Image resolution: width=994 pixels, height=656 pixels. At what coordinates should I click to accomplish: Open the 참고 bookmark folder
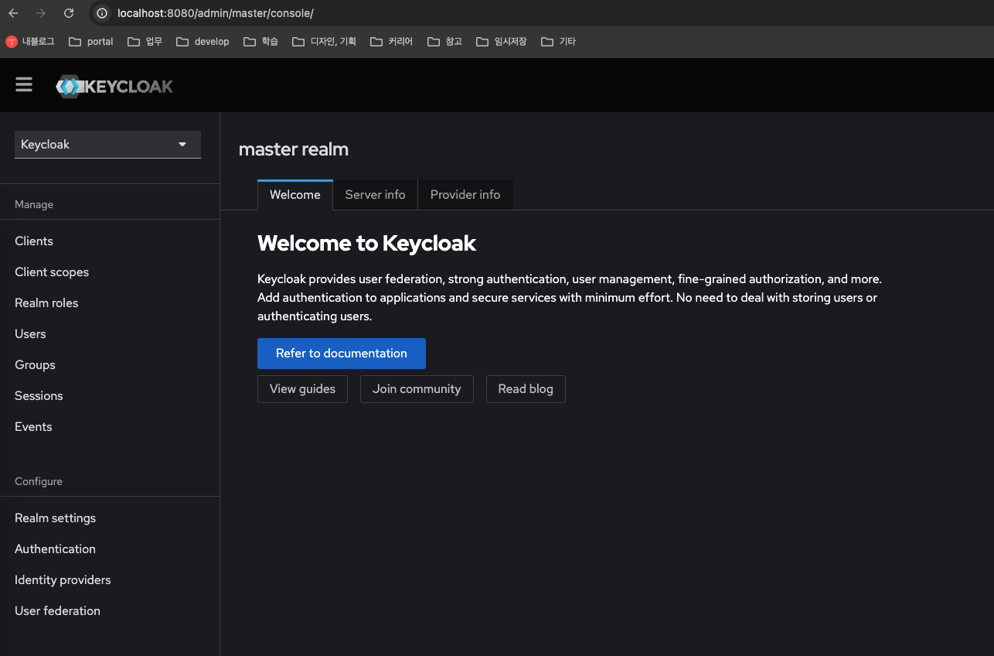[x=444, y=42]
